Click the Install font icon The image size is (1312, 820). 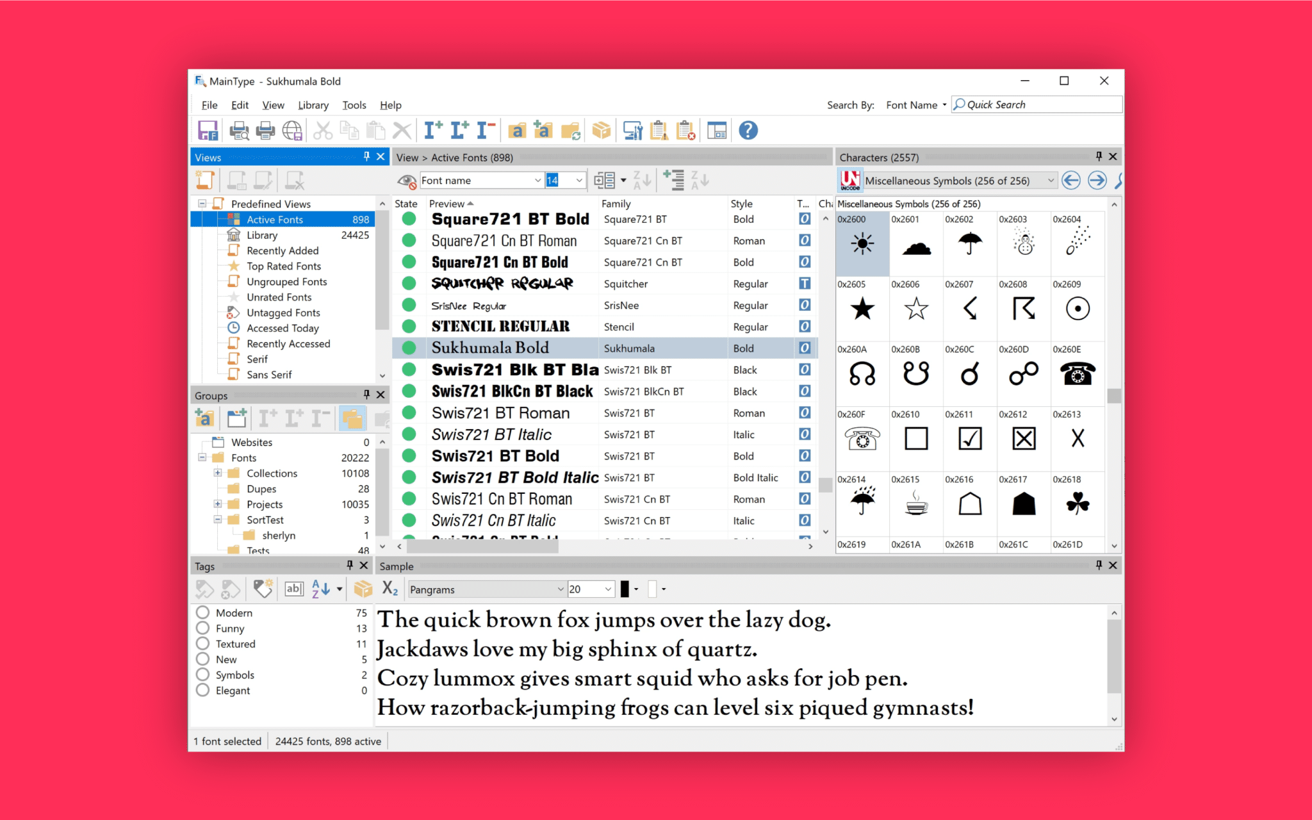tap(433, 130)
